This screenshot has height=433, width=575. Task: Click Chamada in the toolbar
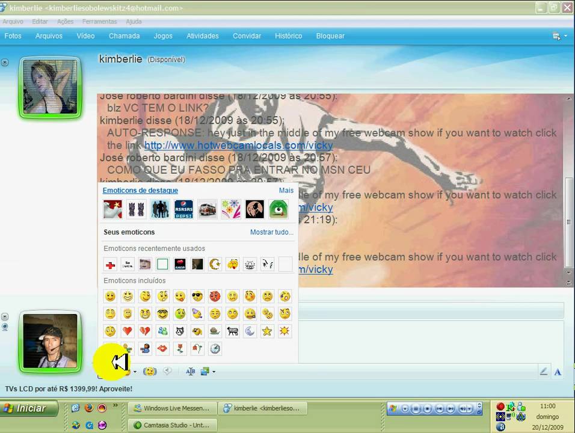pos(125,36)
